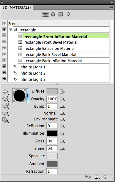This screenshot has width=115, height=182.
Task: Select the 3D Light rotate tool
Action: 5,113
